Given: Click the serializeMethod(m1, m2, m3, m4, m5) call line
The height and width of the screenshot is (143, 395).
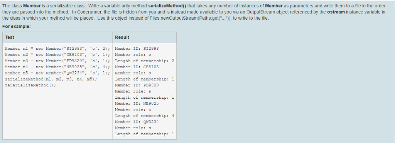Looking at the screenshot, I should 51,79.
